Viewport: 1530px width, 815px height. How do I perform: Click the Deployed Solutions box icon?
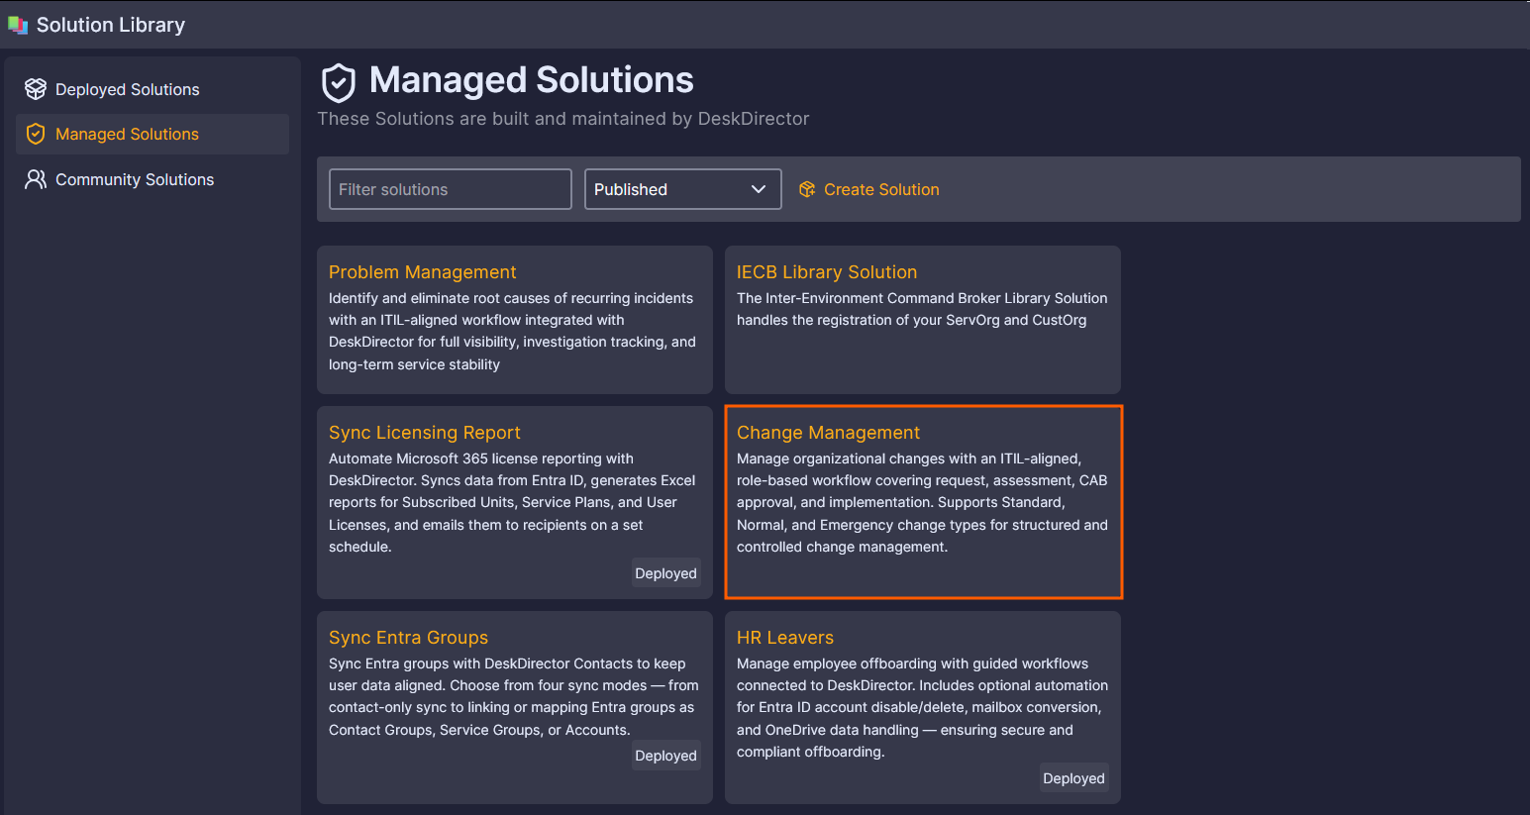[36, 89]
